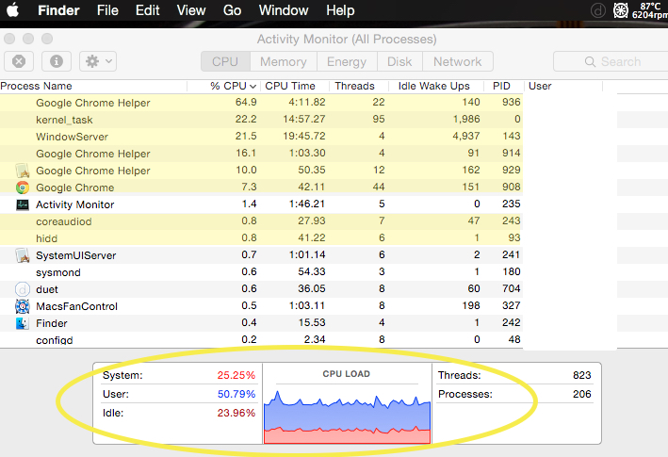Force quit process with the X toolbar button

[x=19, y=61]
